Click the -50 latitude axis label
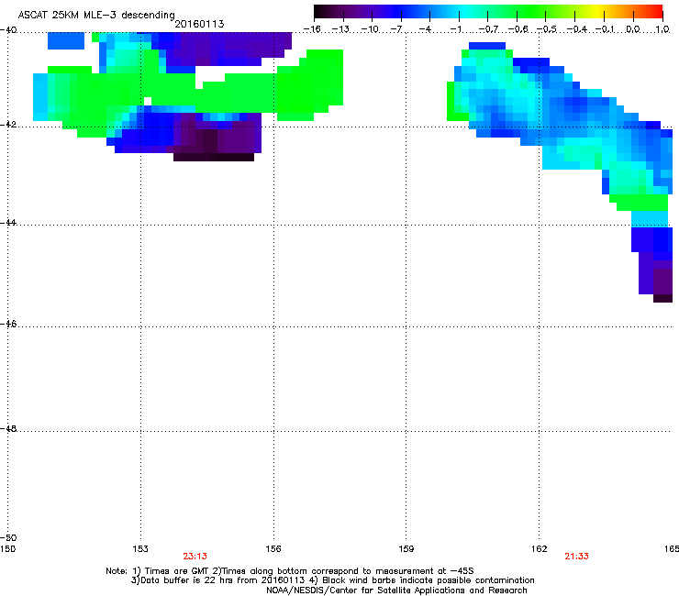Image resolution: width=679 pixels, height=596 pixels. 8,537
